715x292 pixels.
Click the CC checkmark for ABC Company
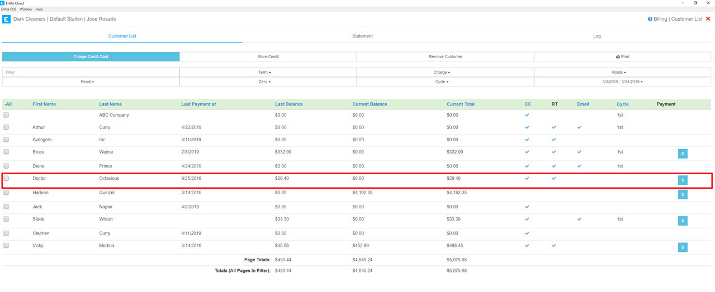pos(527,115)
